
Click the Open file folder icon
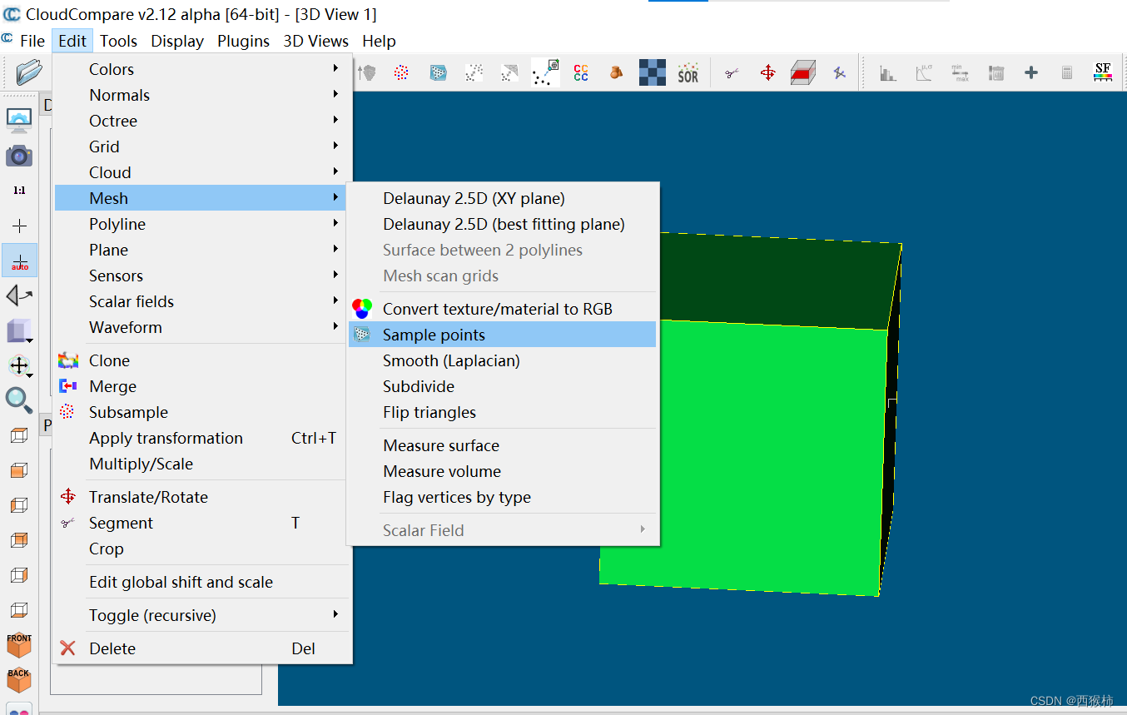29,72
